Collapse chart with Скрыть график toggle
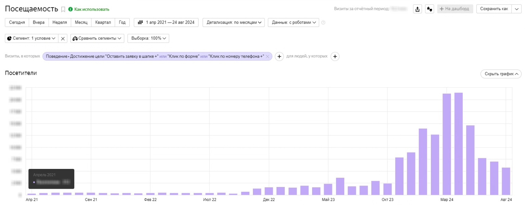 501,74
